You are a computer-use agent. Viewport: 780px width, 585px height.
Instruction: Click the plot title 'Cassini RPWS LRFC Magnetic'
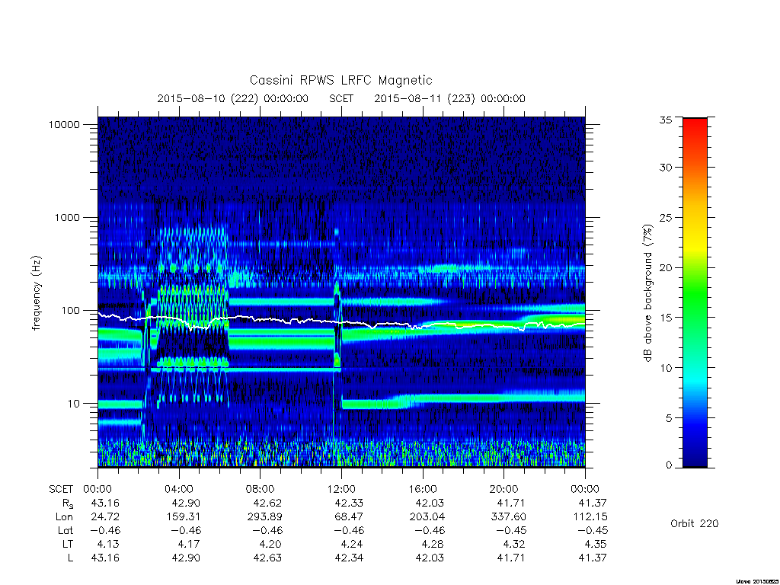tap(340, 81)
